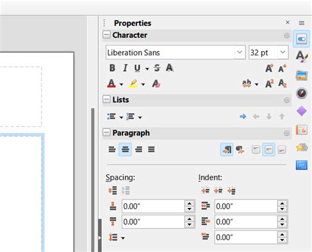Increase paragraph spacing icon

click(x=113, y=190)
